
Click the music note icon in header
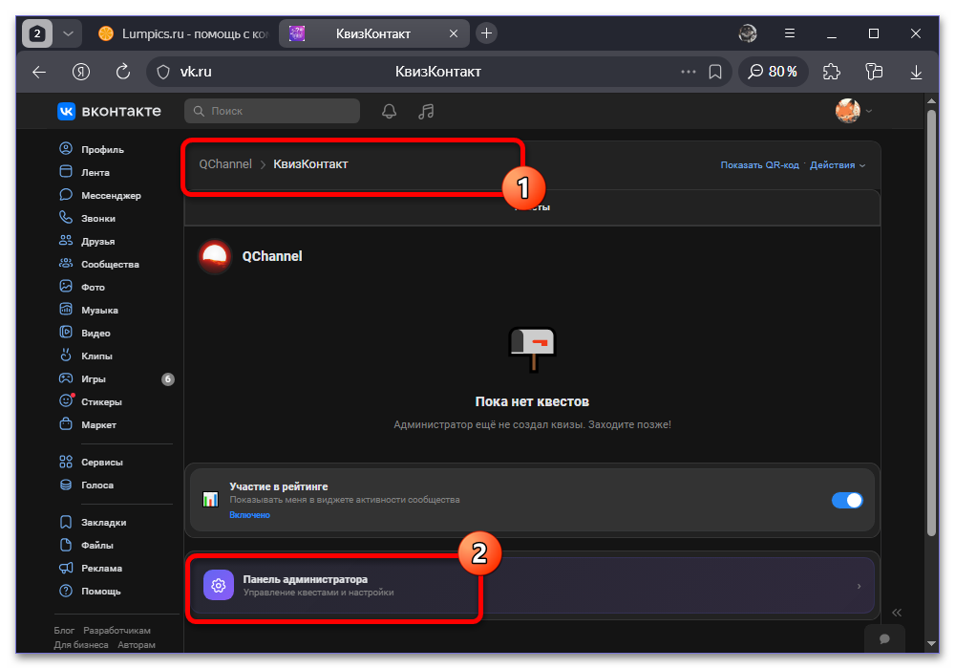[x=426, y=111]
